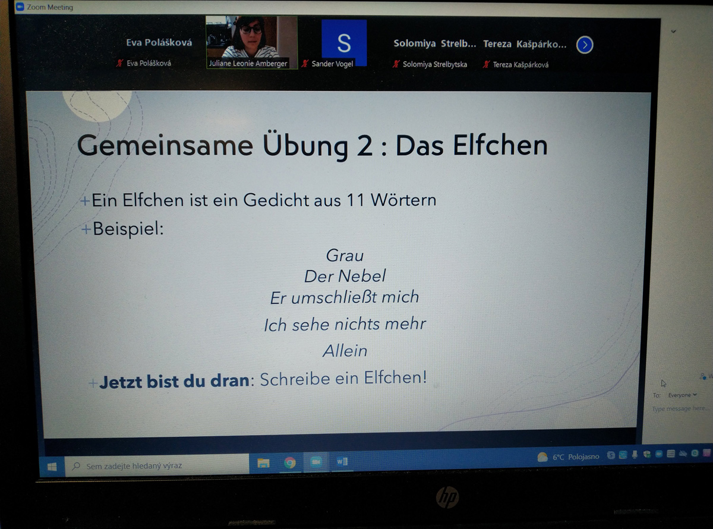The image size is (713, 529).
Task: Click the poem line 'Ich sehe nichts mehr'
Action: point(345,325)
